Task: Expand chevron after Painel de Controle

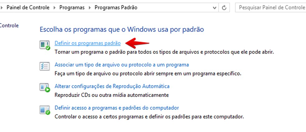Action: 54,8
